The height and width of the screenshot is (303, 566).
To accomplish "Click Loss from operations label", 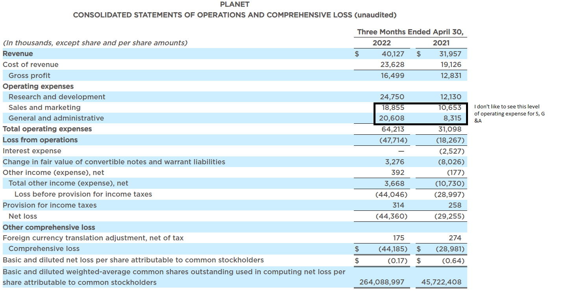I will [x=40, y=140].
